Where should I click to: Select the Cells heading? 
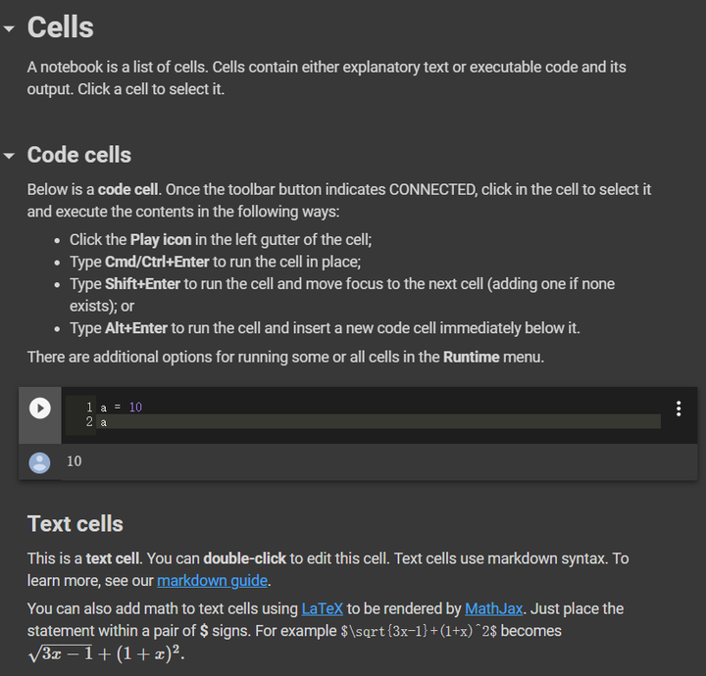(x=61, y=27)
